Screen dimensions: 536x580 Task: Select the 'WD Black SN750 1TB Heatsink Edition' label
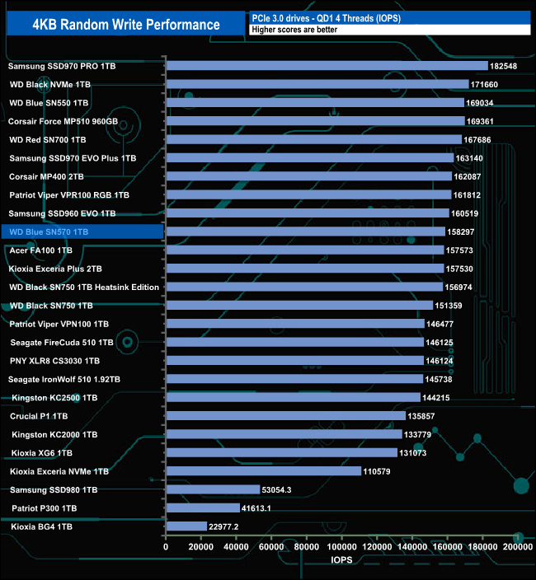pyautogui.click(x=84, y=288)
